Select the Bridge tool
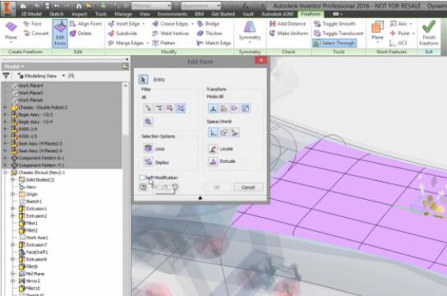447x296 pixels. tap(208, 24)
